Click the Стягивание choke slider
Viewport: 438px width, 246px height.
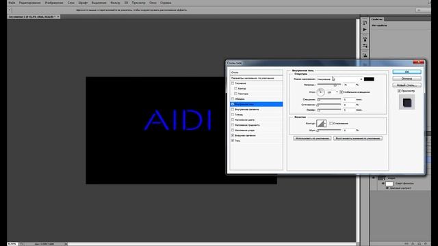point(328,105)
